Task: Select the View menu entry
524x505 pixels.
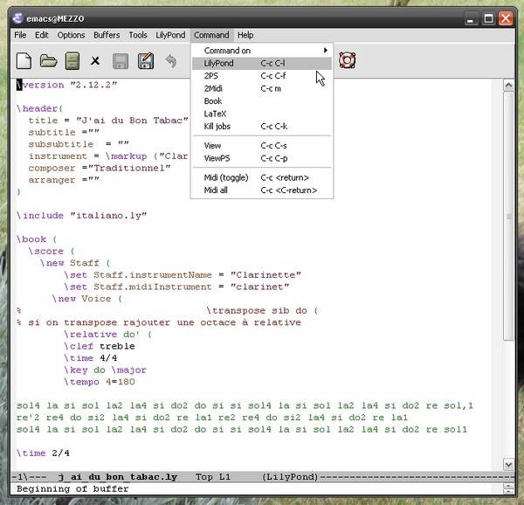Action: click(262, 146)
